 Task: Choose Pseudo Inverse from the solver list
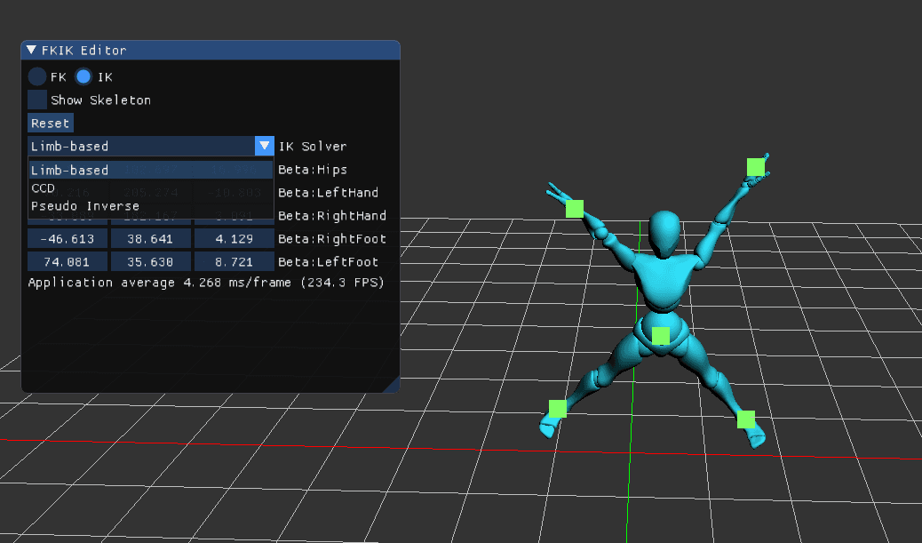click(x=151, y=206)
